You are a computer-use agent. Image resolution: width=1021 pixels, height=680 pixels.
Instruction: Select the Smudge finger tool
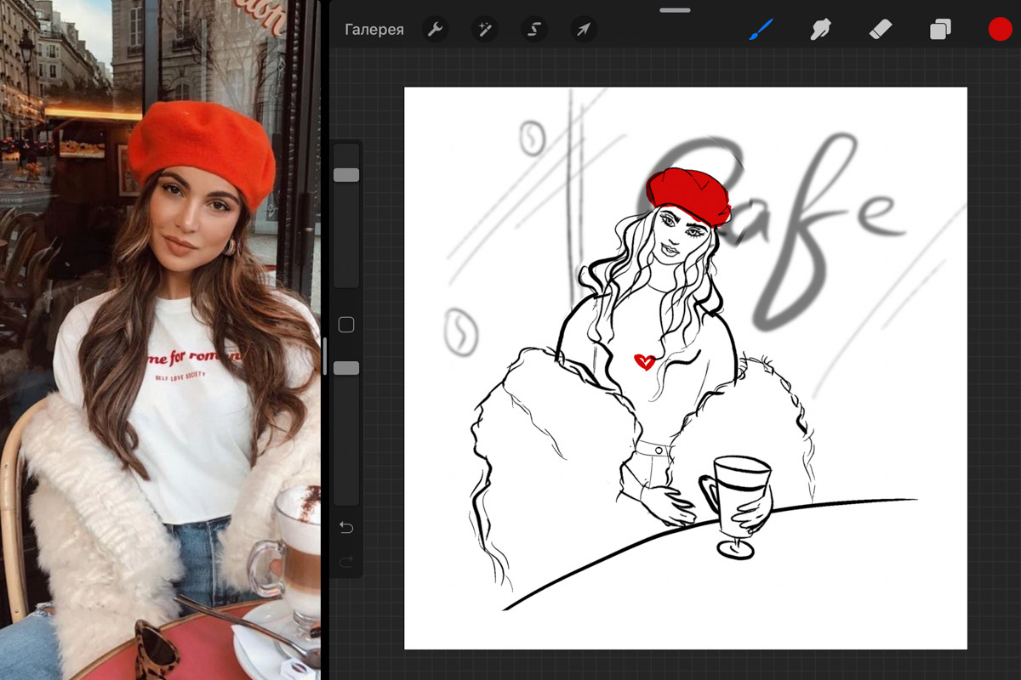pyautogui.click(x=820, y=30)
